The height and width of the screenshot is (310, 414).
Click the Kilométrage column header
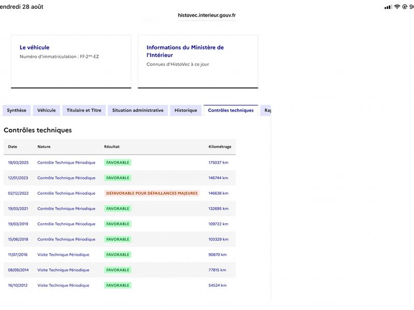219,147
